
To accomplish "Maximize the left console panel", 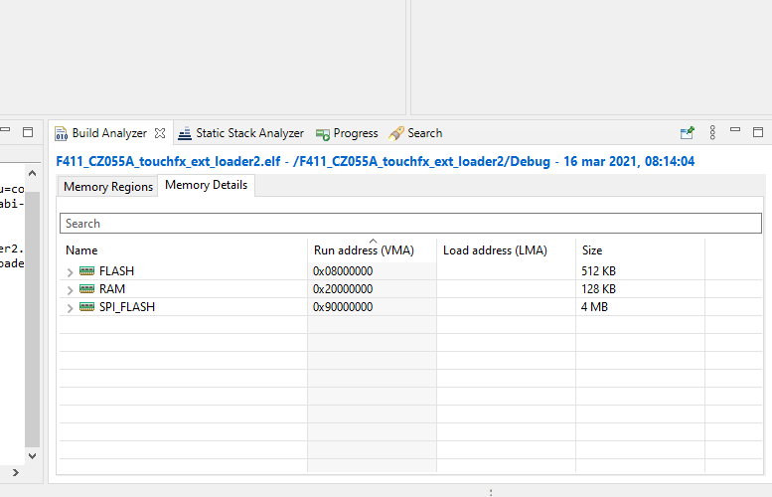I will [x=28, y=132].
